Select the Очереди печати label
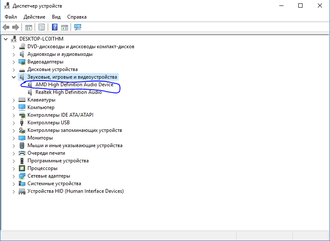330x241 pixels. pos(46,153)
